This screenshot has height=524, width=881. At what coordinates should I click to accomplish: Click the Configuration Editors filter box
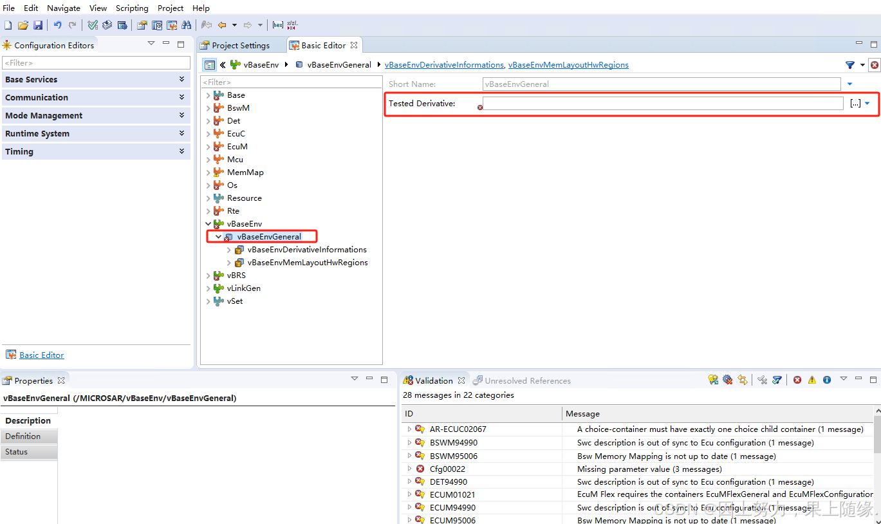(97, 63)
